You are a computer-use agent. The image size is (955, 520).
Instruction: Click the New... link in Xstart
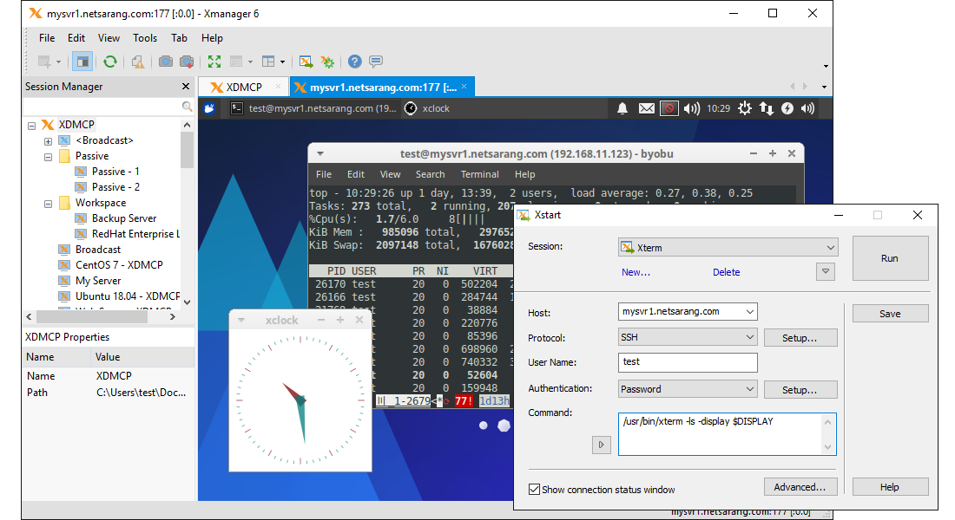point(636,272)
